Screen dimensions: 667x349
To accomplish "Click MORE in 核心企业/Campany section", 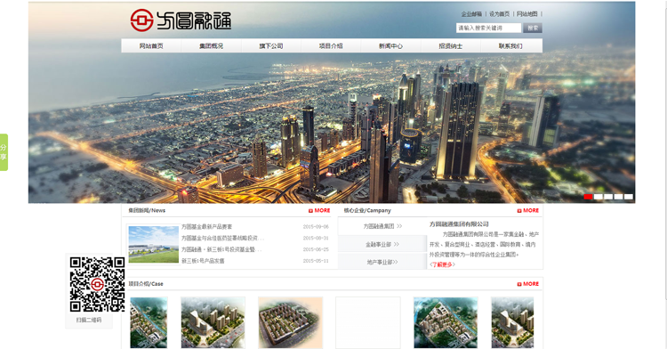I will (528, 211).
